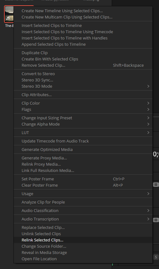This screenshot has height=269, width=159.
Task: Click the upper filmstrip track icon
Action: tap(156, 184)
